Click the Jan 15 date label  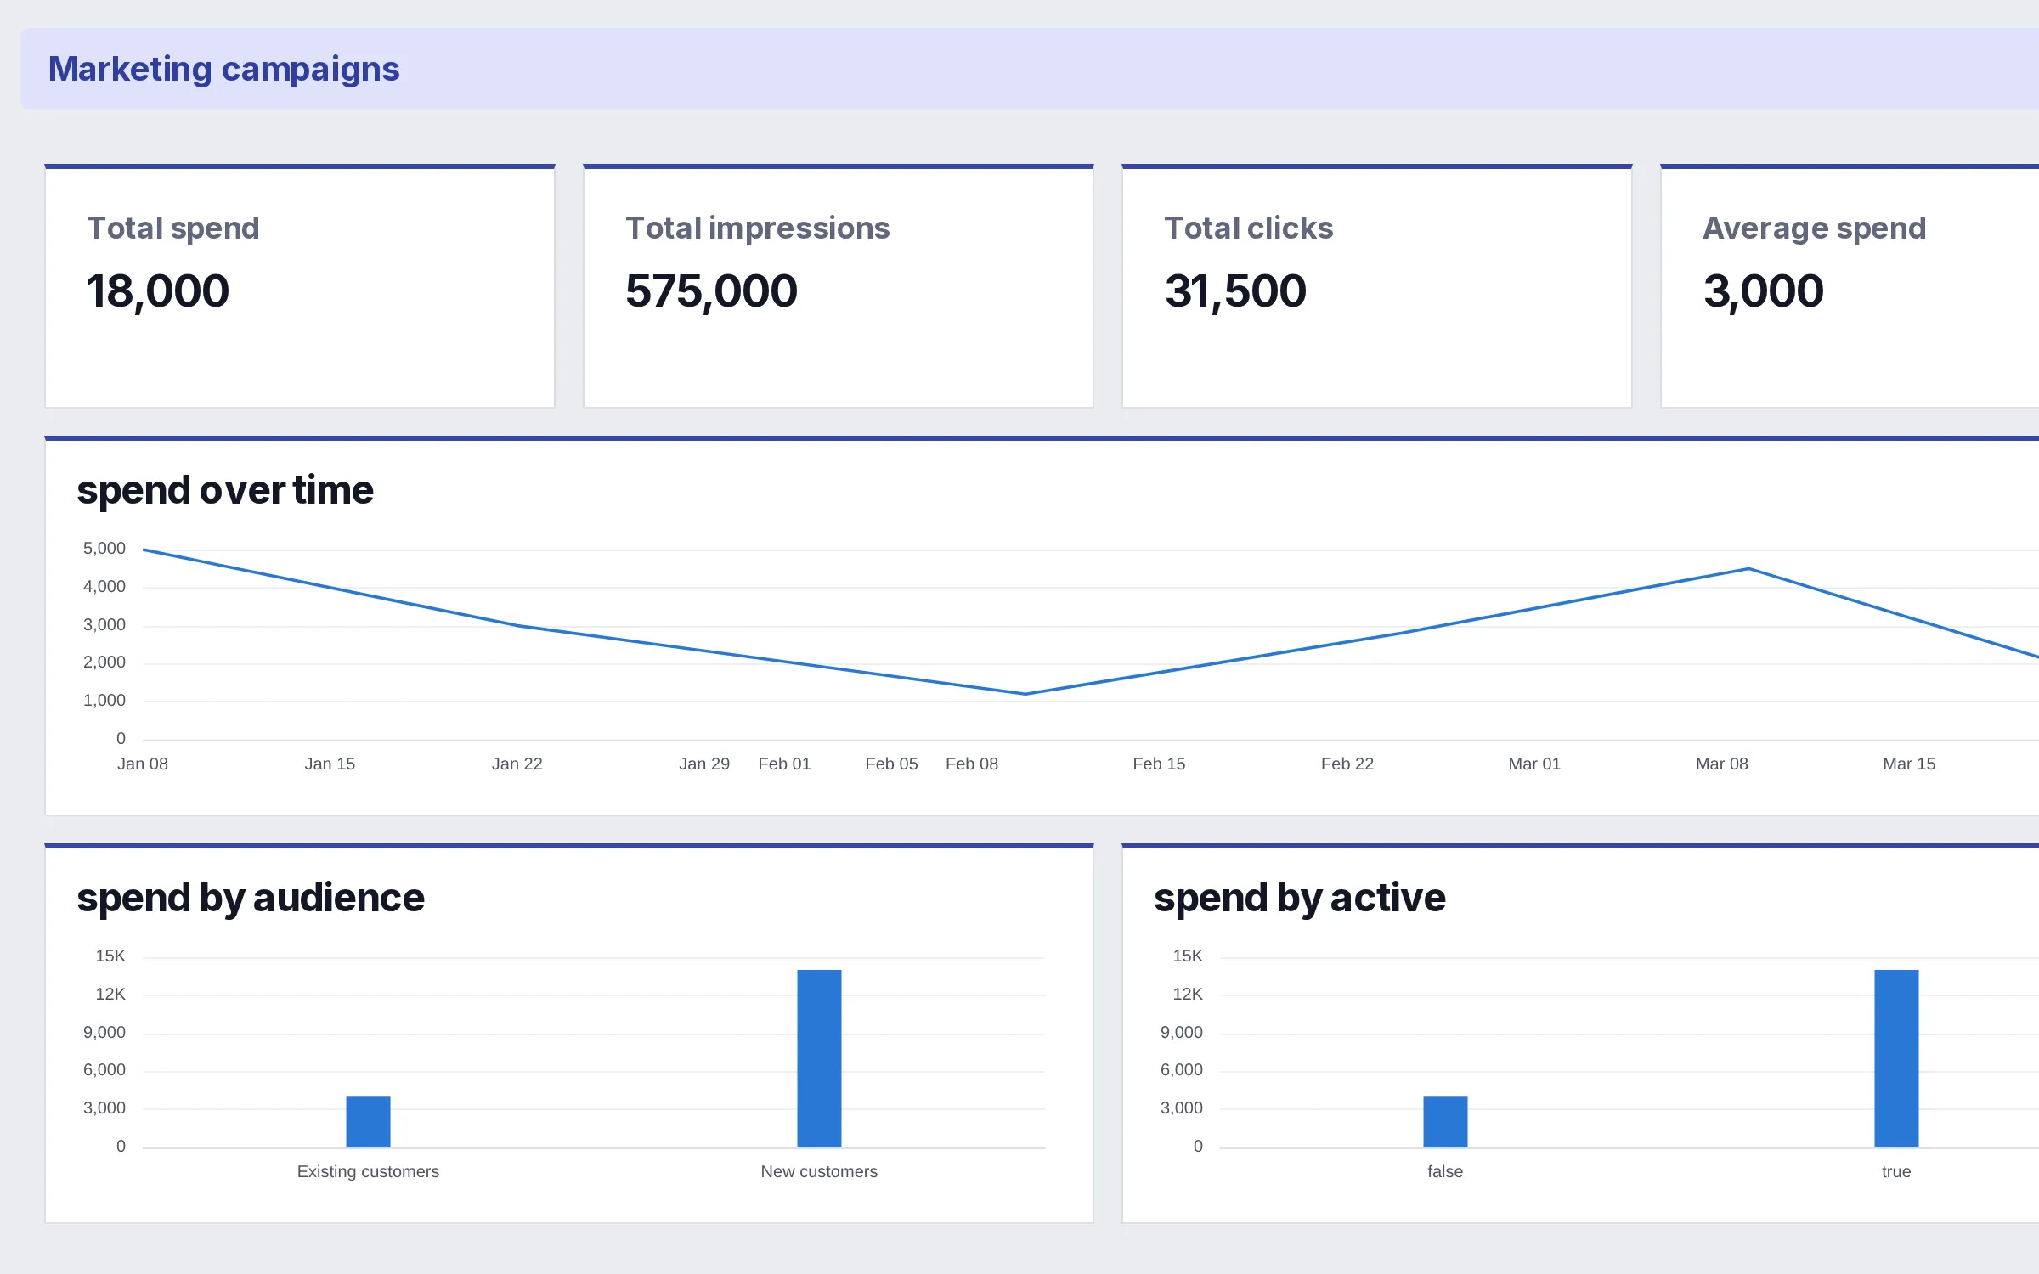(330, 764)
